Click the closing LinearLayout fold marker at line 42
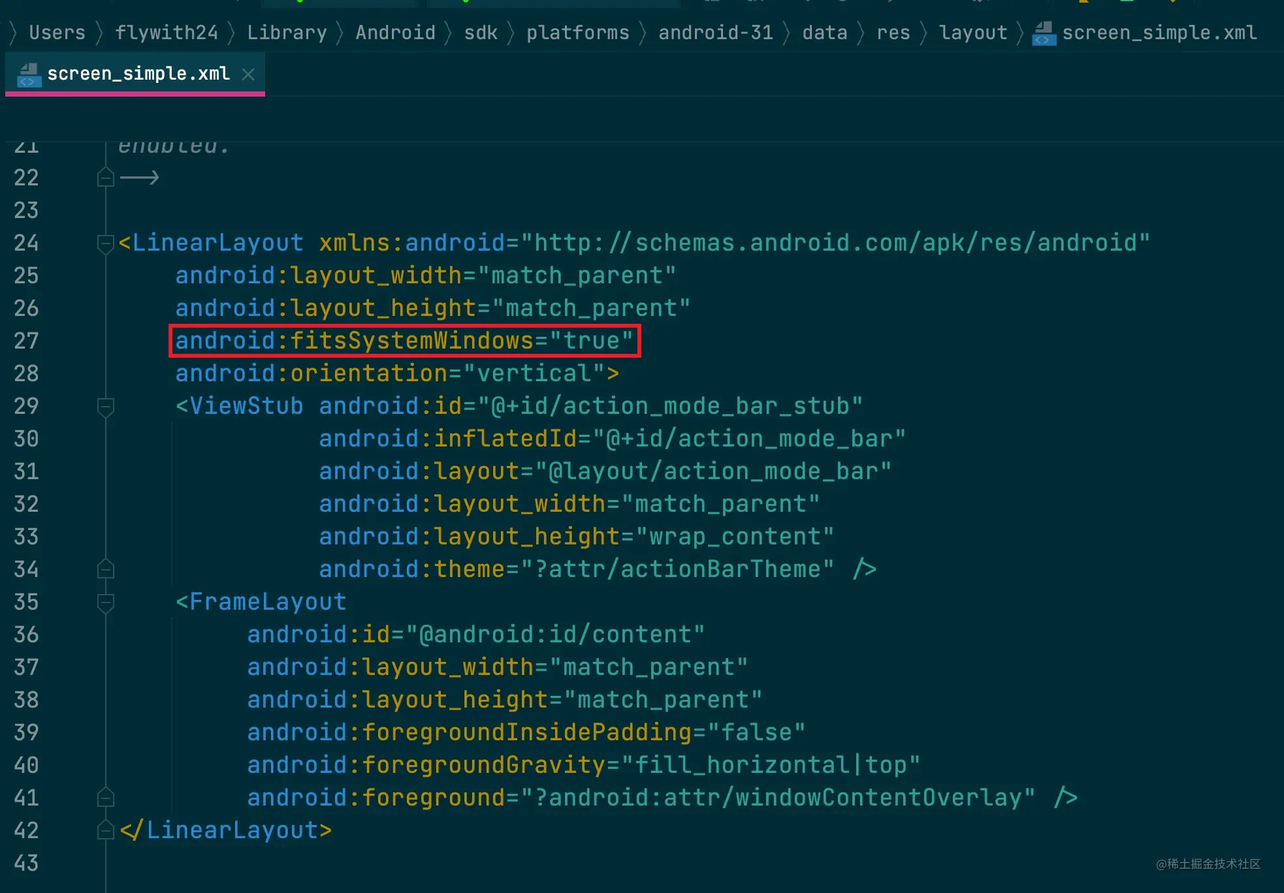The height and width of the screenshot is (893, 1284). pos(105,830)
